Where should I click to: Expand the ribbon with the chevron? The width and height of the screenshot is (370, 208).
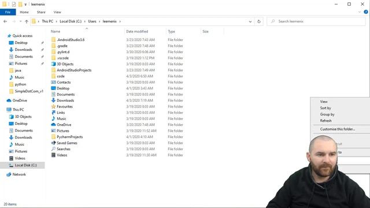[x=360, y=12]
